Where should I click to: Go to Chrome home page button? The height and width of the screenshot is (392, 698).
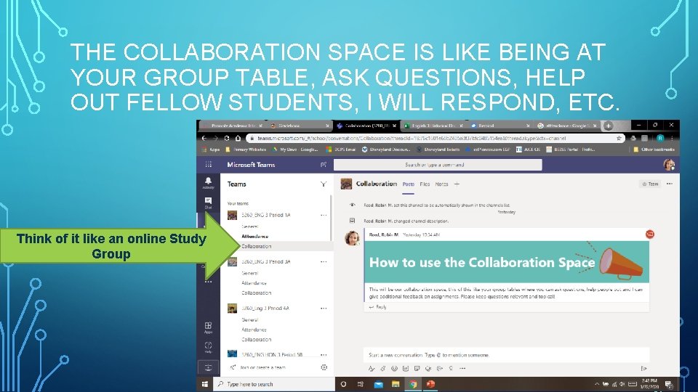(x=238, y=138)
